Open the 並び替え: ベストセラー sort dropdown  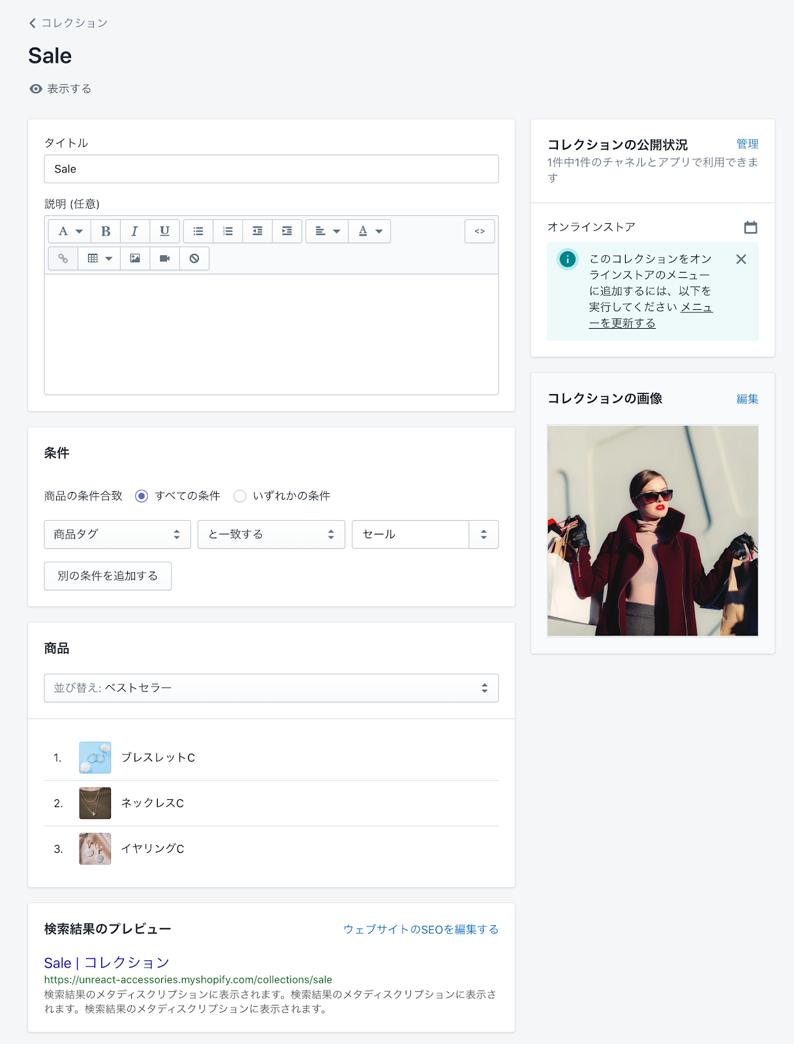tap(271, 688)
